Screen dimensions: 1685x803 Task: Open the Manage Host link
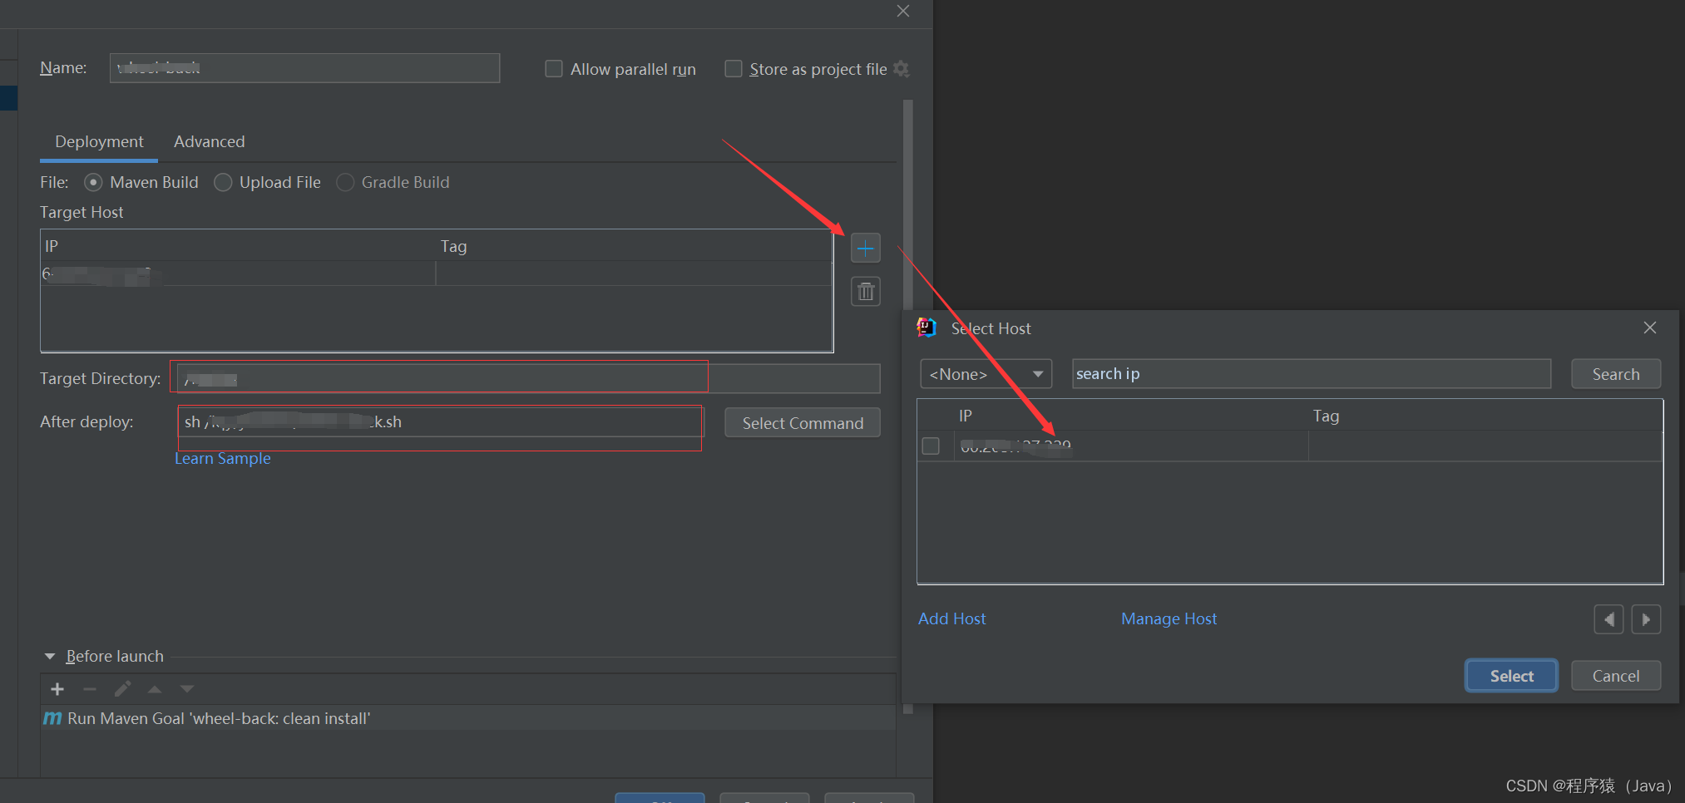point(1169,618)
